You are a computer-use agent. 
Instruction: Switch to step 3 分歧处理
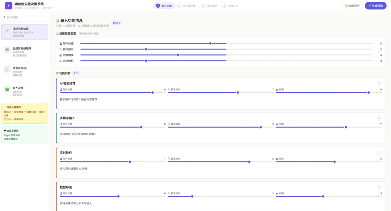[210, 6]
